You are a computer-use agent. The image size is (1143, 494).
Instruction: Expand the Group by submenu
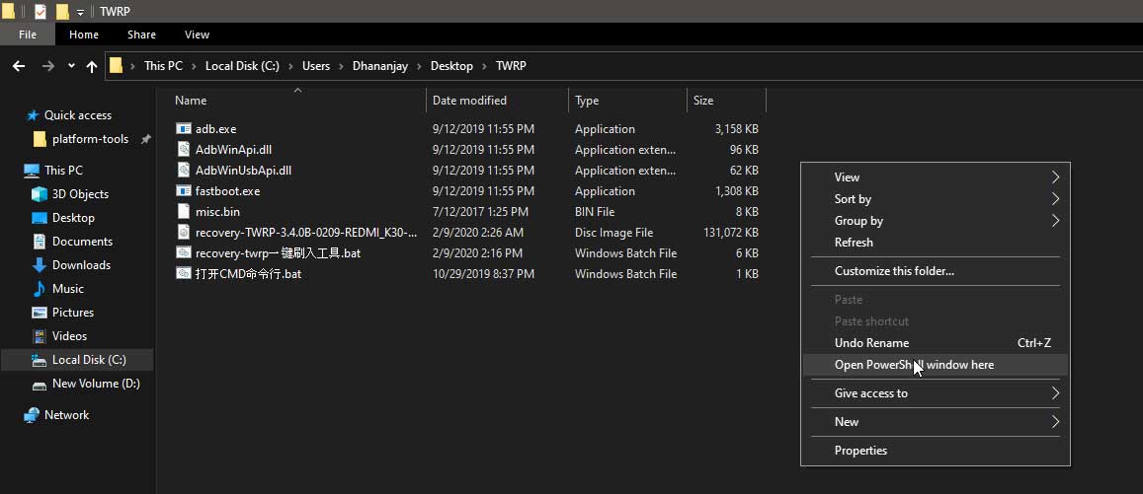point(1055,221)
